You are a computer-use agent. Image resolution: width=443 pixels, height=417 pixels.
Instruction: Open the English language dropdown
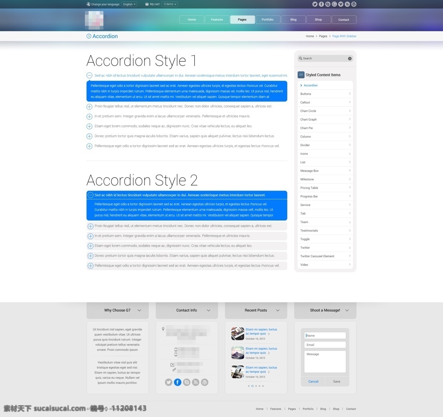click(x=129, y=4)
